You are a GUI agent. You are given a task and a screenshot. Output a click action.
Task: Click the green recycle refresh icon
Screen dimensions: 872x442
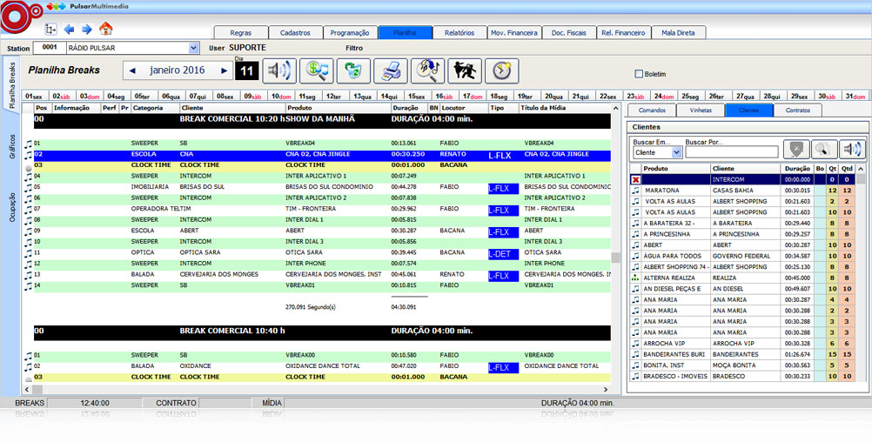[353, 71]
